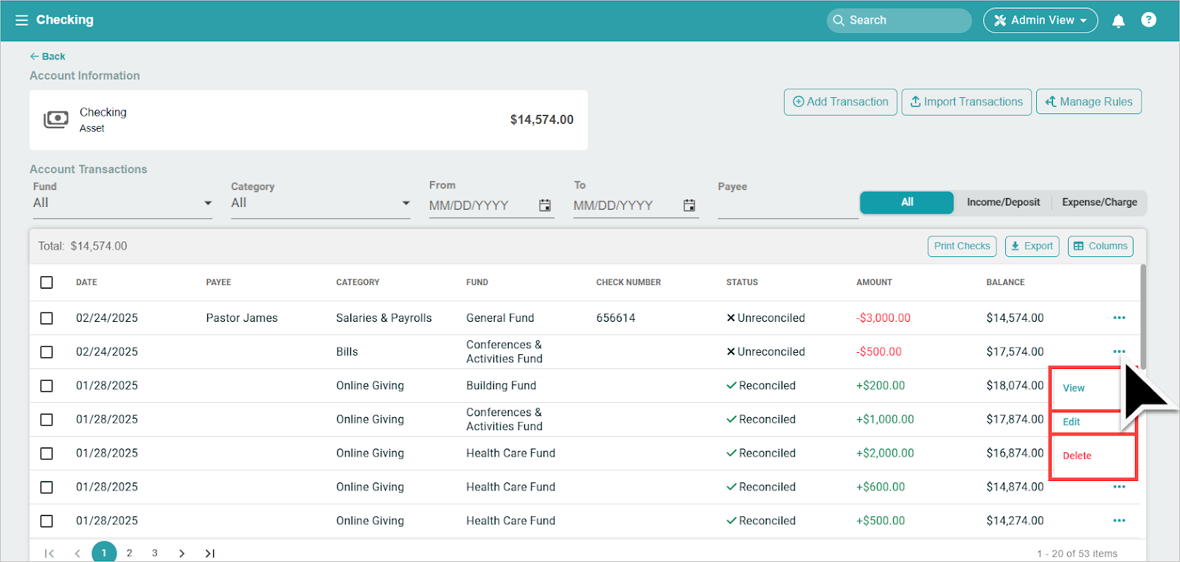The image size is (1180, 562).
Task: Open the From date calendar picker
Action: [545, 206]
